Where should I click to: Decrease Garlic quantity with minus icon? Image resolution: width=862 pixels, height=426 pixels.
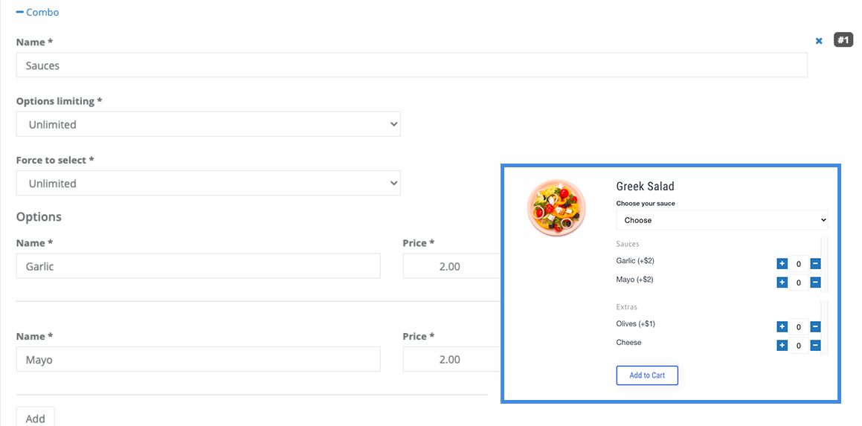click(x=816, y=264)
